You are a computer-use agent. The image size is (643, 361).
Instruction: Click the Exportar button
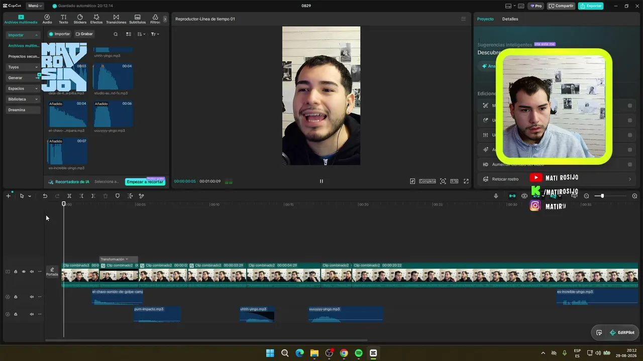[591, 6]
